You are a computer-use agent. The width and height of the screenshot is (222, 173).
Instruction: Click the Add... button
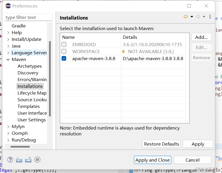[202, 37]
